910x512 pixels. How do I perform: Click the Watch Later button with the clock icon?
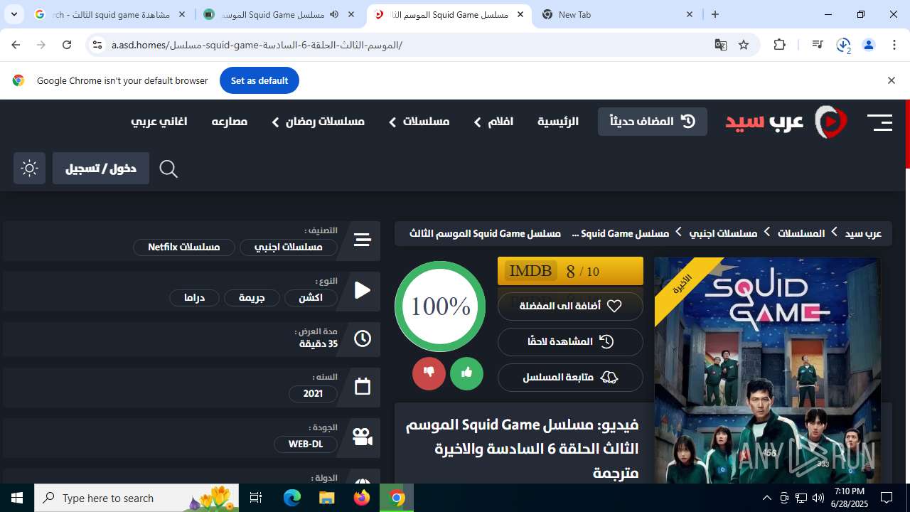pos(570,341)
